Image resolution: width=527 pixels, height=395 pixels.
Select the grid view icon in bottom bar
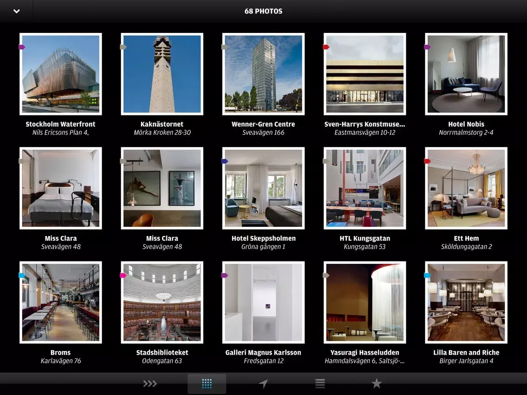[207, 383]
